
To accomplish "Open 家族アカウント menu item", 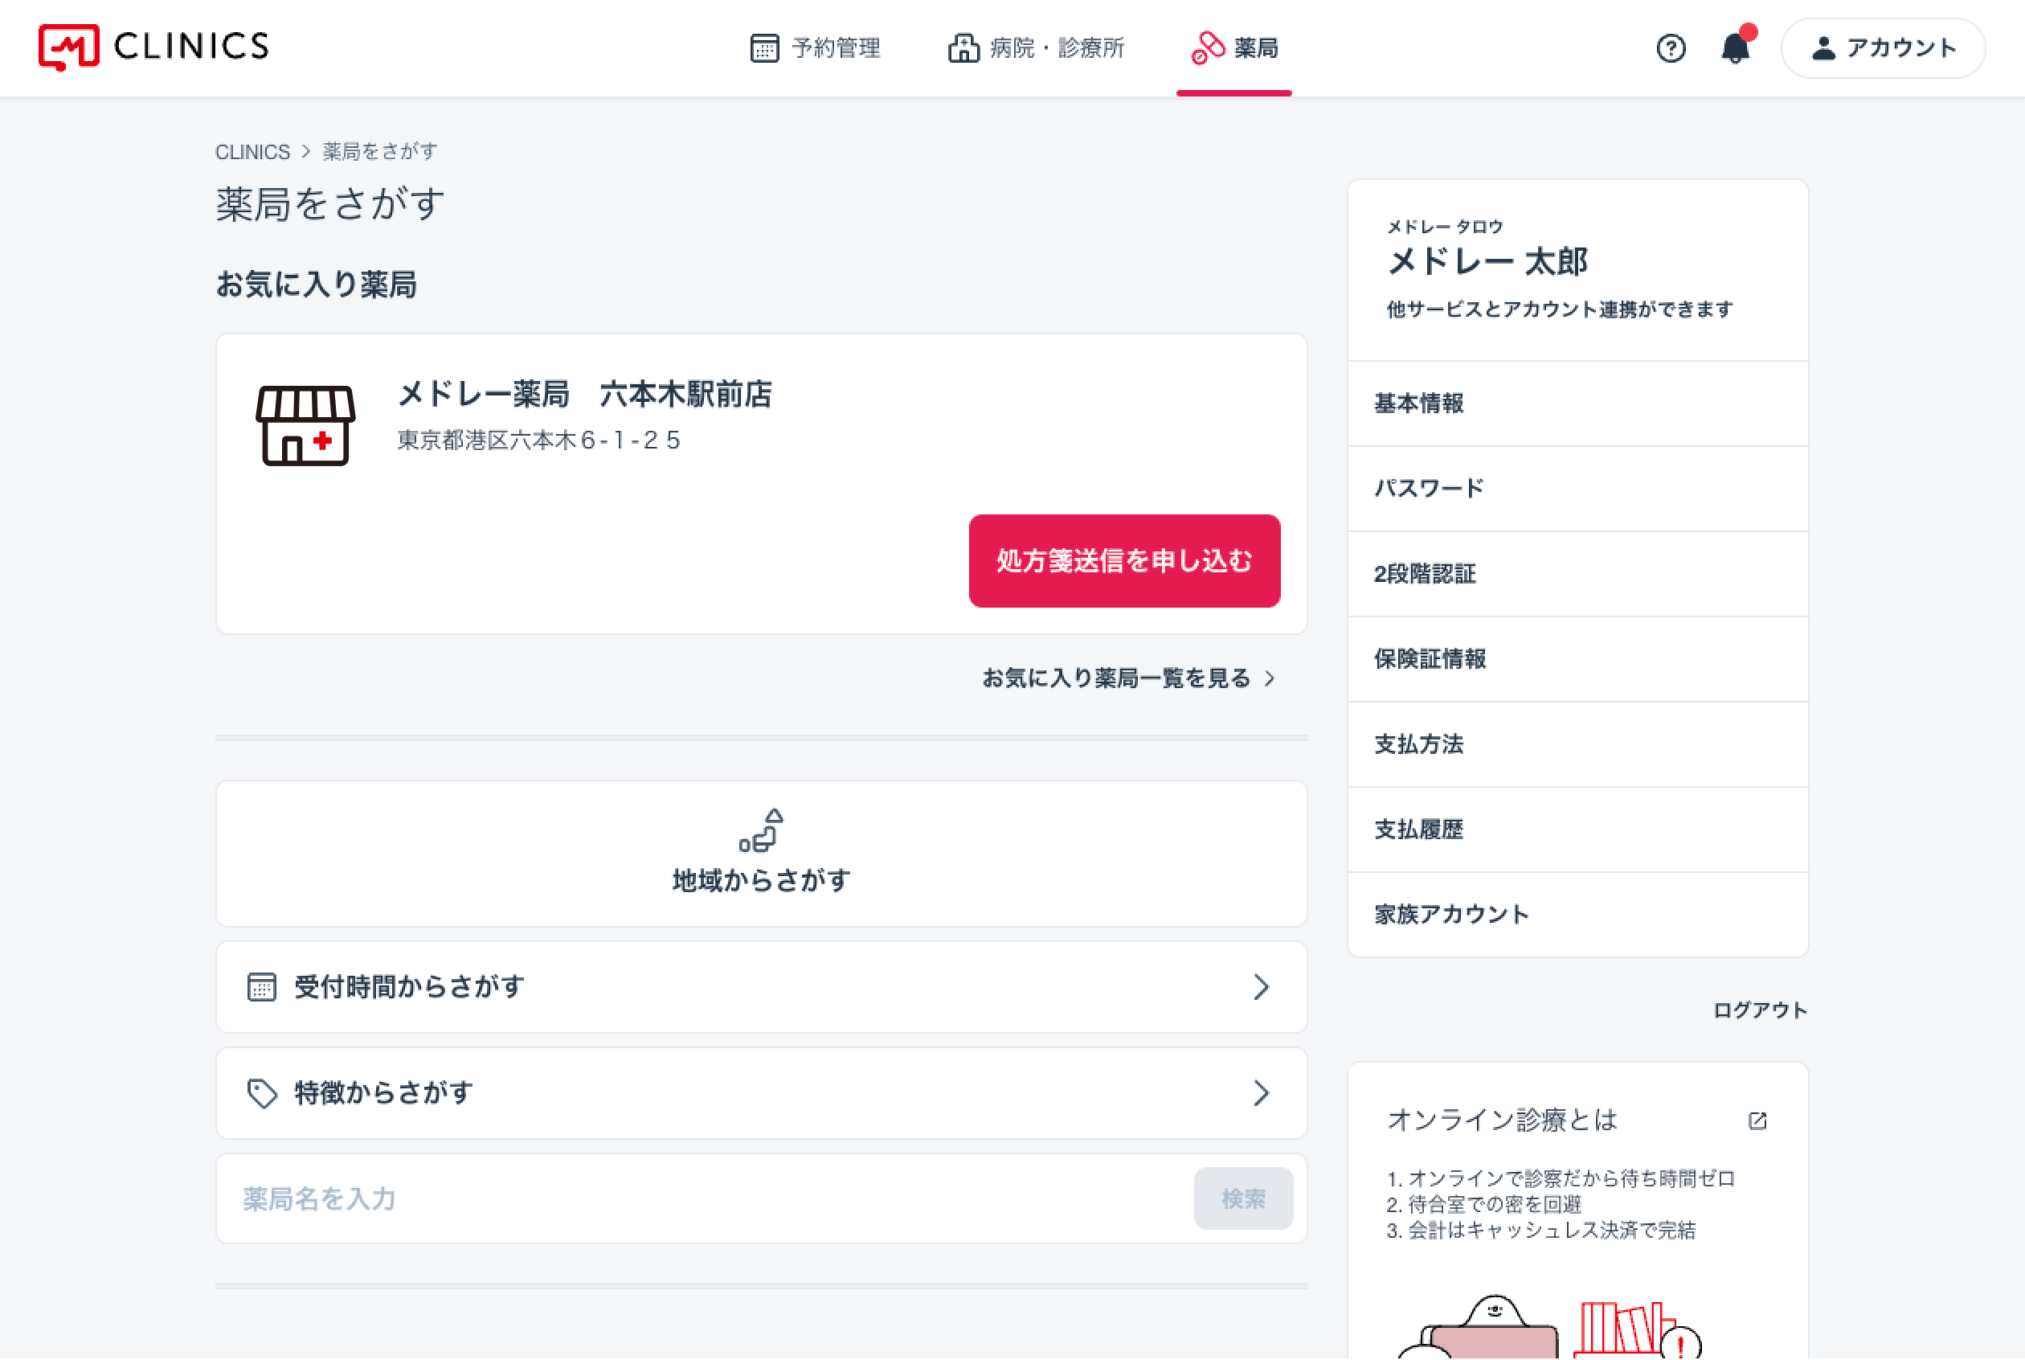I will (x=1577, y=914).
